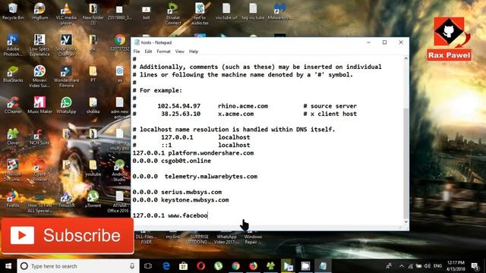
Task: Select the text to audio file icon
Action: [x=200, y=14]
